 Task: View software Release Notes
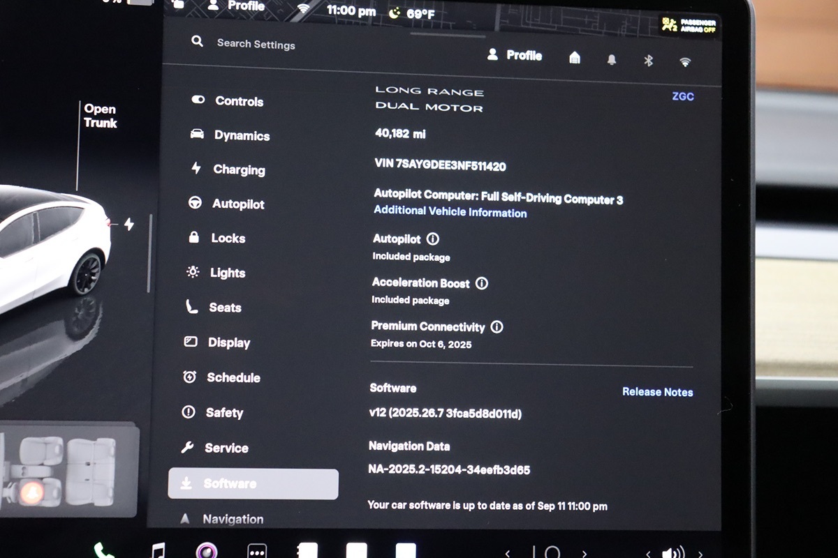tap(657, 392)
